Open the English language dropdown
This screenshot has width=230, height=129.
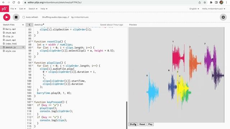coord(194,9)
